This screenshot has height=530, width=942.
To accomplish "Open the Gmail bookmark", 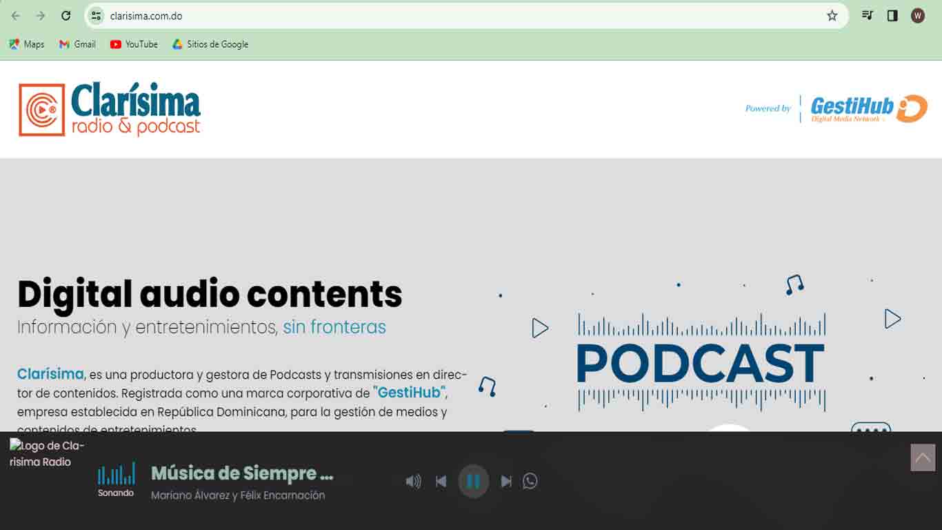I will click(x=77, y=44).
